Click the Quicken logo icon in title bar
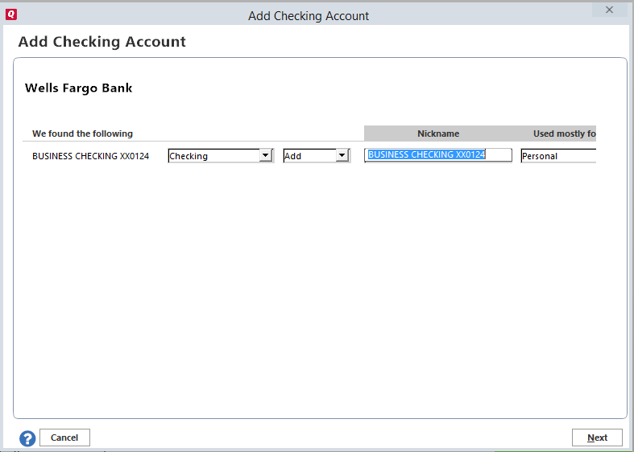The image size is (634, 452). tap(11, 14)
